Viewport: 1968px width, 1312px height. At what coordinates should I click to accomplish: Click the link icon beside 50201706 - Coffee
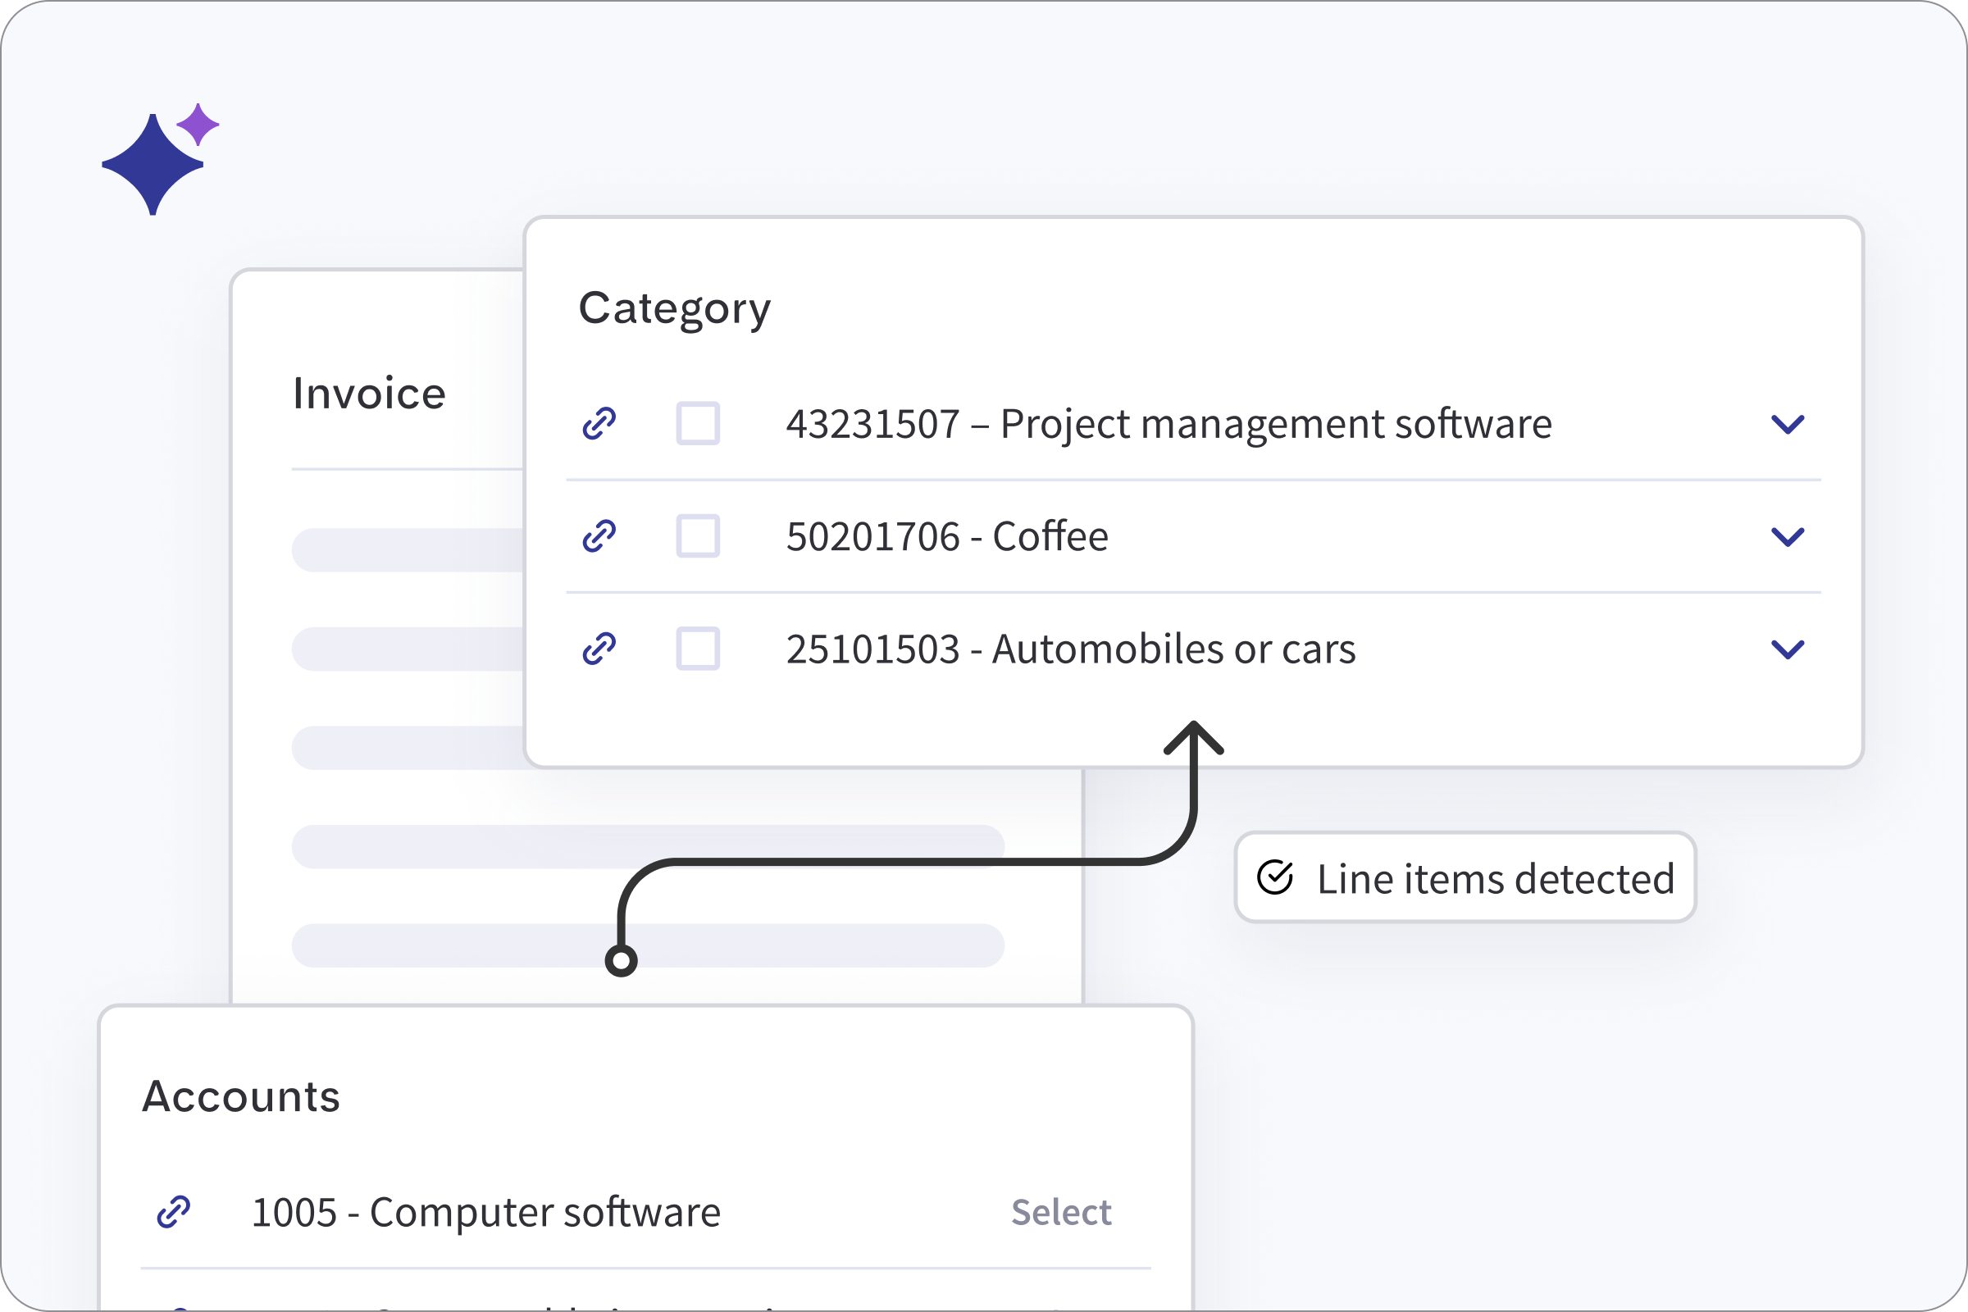tap(599, 536)
